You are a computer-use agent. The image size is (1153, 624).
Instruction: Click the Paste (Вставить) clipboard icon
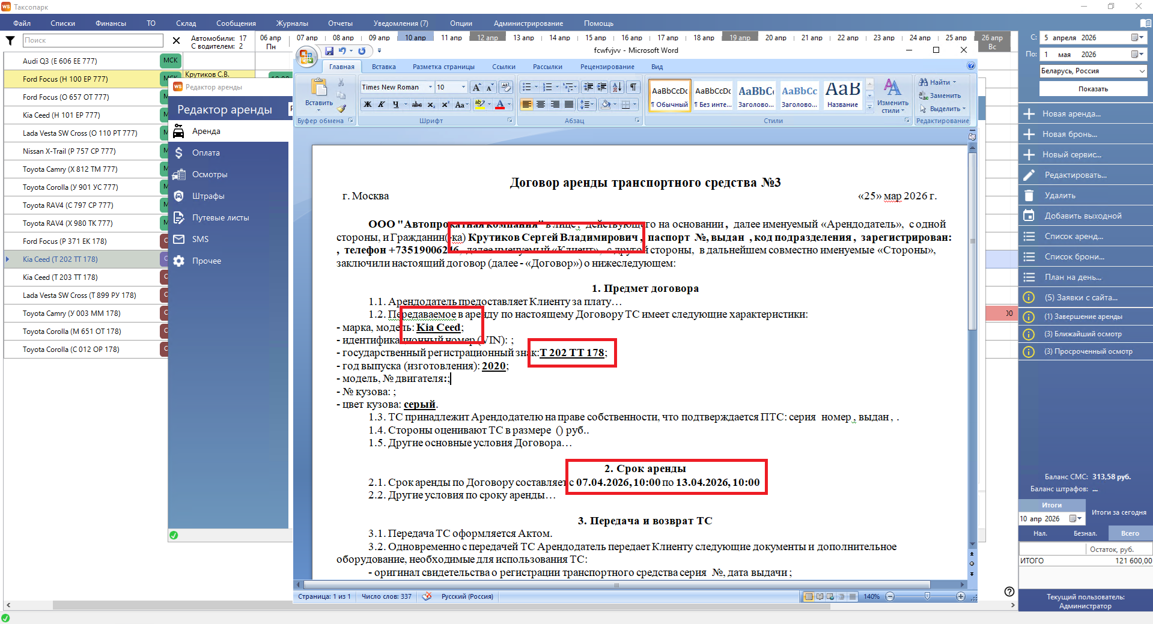tap(318, 88)
